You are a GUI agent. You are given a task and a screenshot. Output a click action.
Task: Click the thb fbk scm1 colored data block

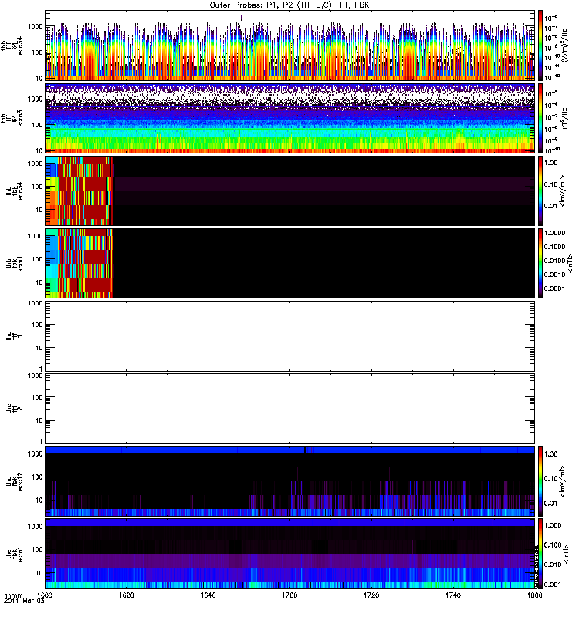pos(79,263)
